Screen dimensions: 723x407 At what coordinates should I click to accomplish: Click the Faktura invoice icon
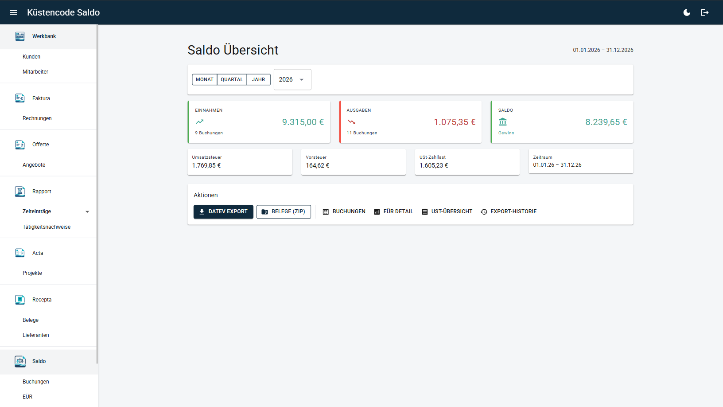[20, 98]
